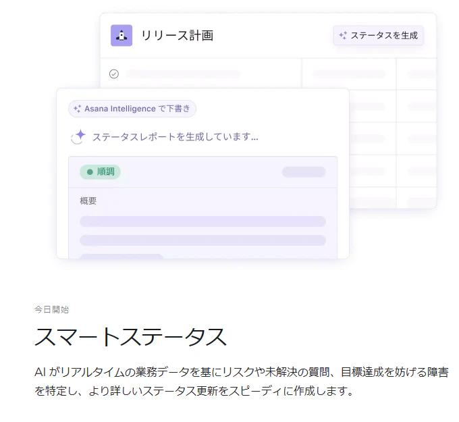This screenshot has height=422, width=459.
Task: Click the 概要 section label
Action: (88, 201)
